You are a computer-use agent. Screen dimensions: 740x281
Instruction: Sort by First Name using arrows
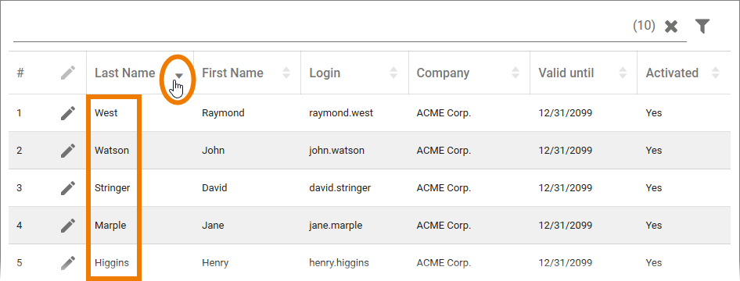[x=286, y=73]
